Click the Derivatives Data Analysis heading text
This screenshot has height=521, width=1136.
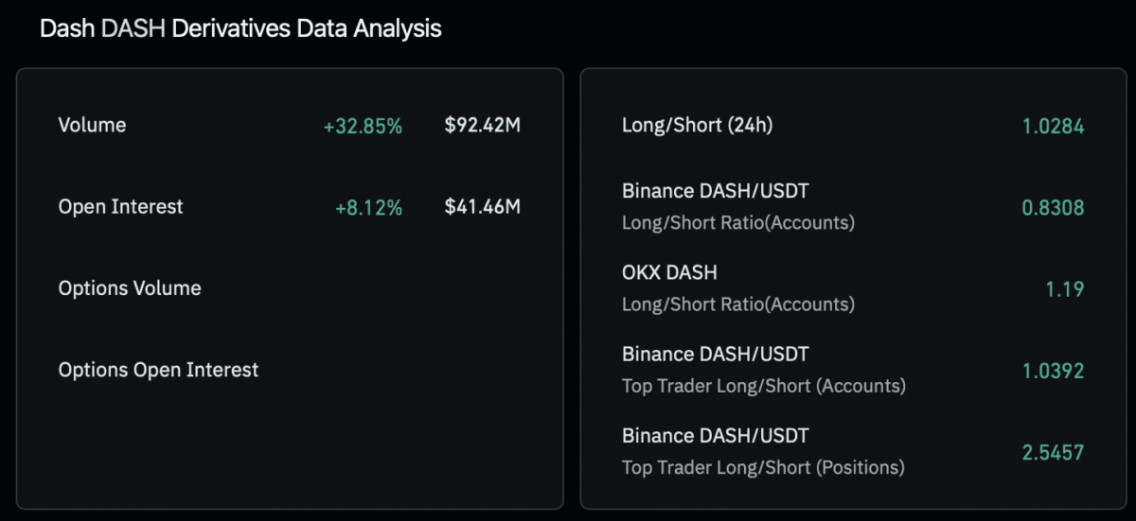pos(306,28)
